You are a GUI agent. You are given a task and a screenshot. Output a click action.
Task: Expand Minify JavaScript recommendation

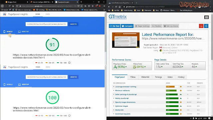122,98
